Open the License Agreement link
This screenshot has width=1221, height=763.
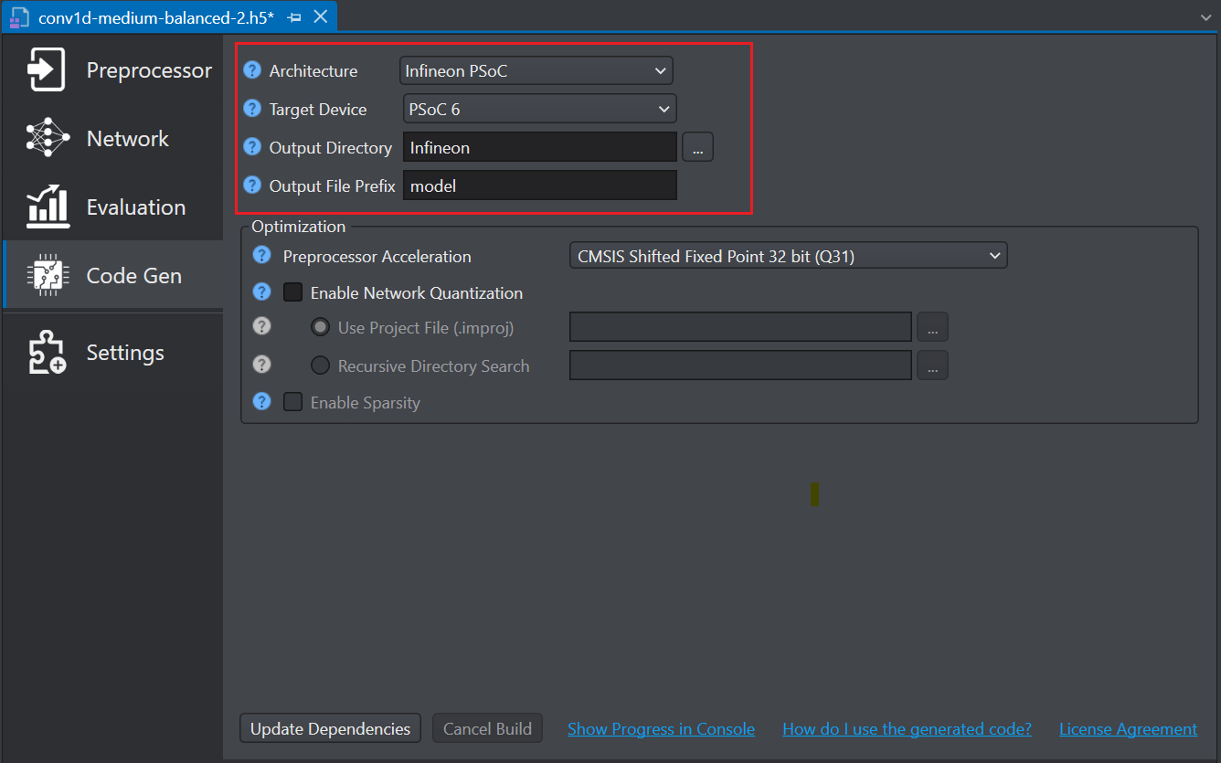pyautogui.click(x=1128, y=729)
